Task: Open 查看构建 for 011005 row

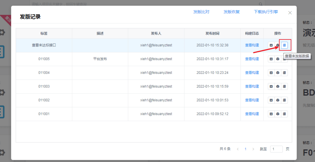Action: pos(252,59)
